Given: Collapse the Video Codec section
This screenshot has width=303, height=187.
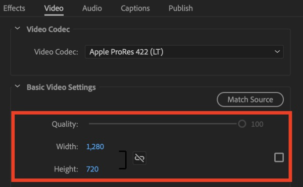Looking at the screenshot, I should [x=17, y=29].
